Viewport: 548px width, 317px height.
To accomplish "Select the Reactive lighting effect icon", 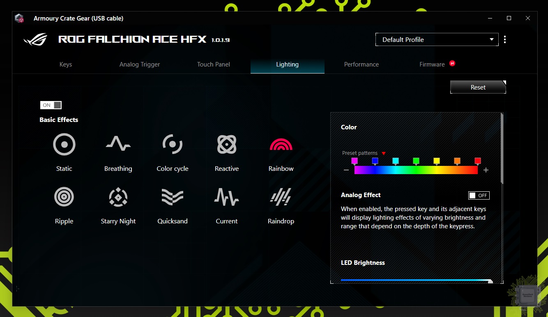I will pos(227,144).
